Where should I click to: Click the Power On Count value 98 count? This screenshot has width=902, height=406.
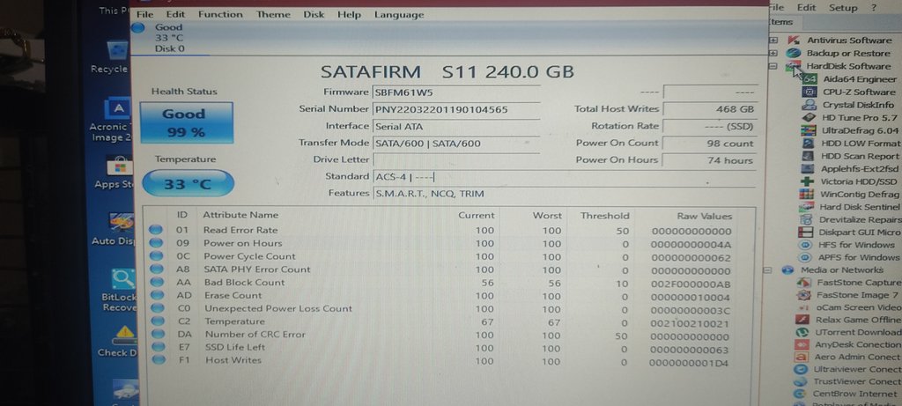coord(711,144)
